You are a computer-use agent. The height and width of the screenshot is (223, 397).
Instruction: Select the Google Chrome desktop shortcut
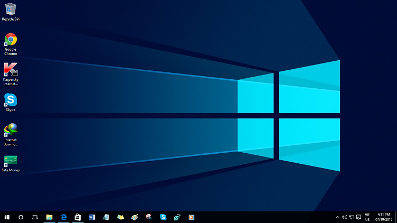coord(11,44)
